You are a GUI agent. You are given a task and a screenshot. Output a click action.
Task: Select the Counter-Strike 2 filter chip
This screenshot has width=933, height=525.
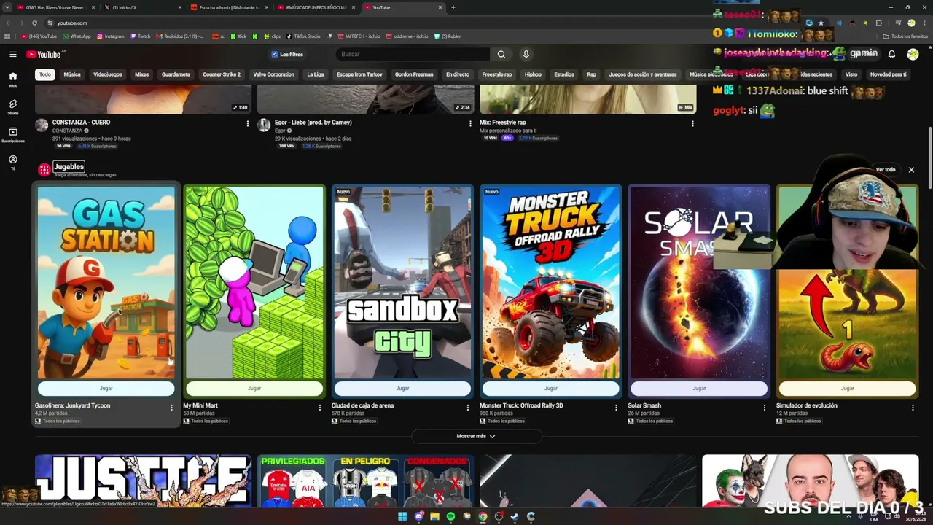[x=222, y=74]
